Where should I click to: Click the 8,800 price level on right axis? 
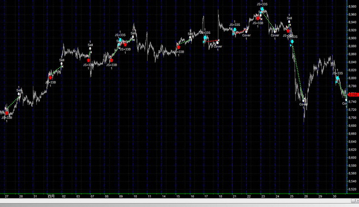point(352,78)
